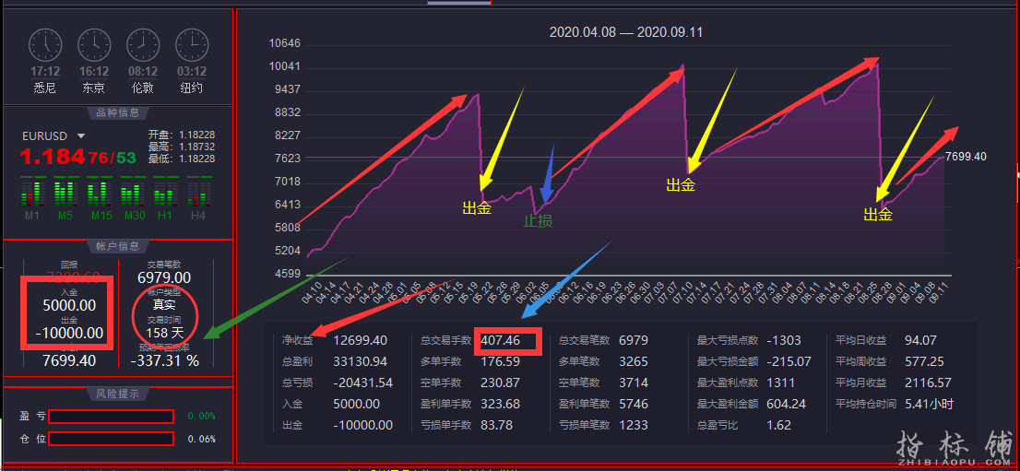Click the 17:12 Sydney time text
Image resolution: width=1020 pixels, height=471 pixels.
pyautogui.click(x=45, y=72)
